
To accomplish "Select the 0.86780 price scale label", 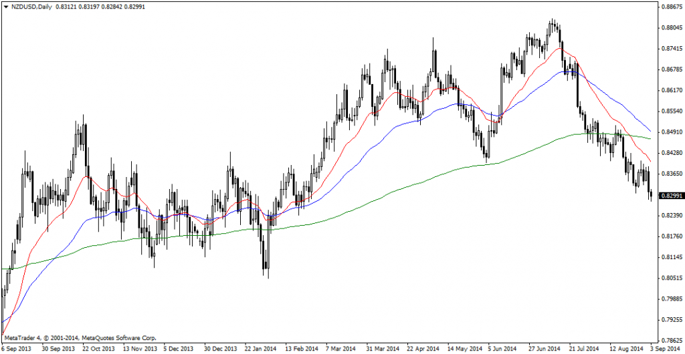I will click(671, 69).
